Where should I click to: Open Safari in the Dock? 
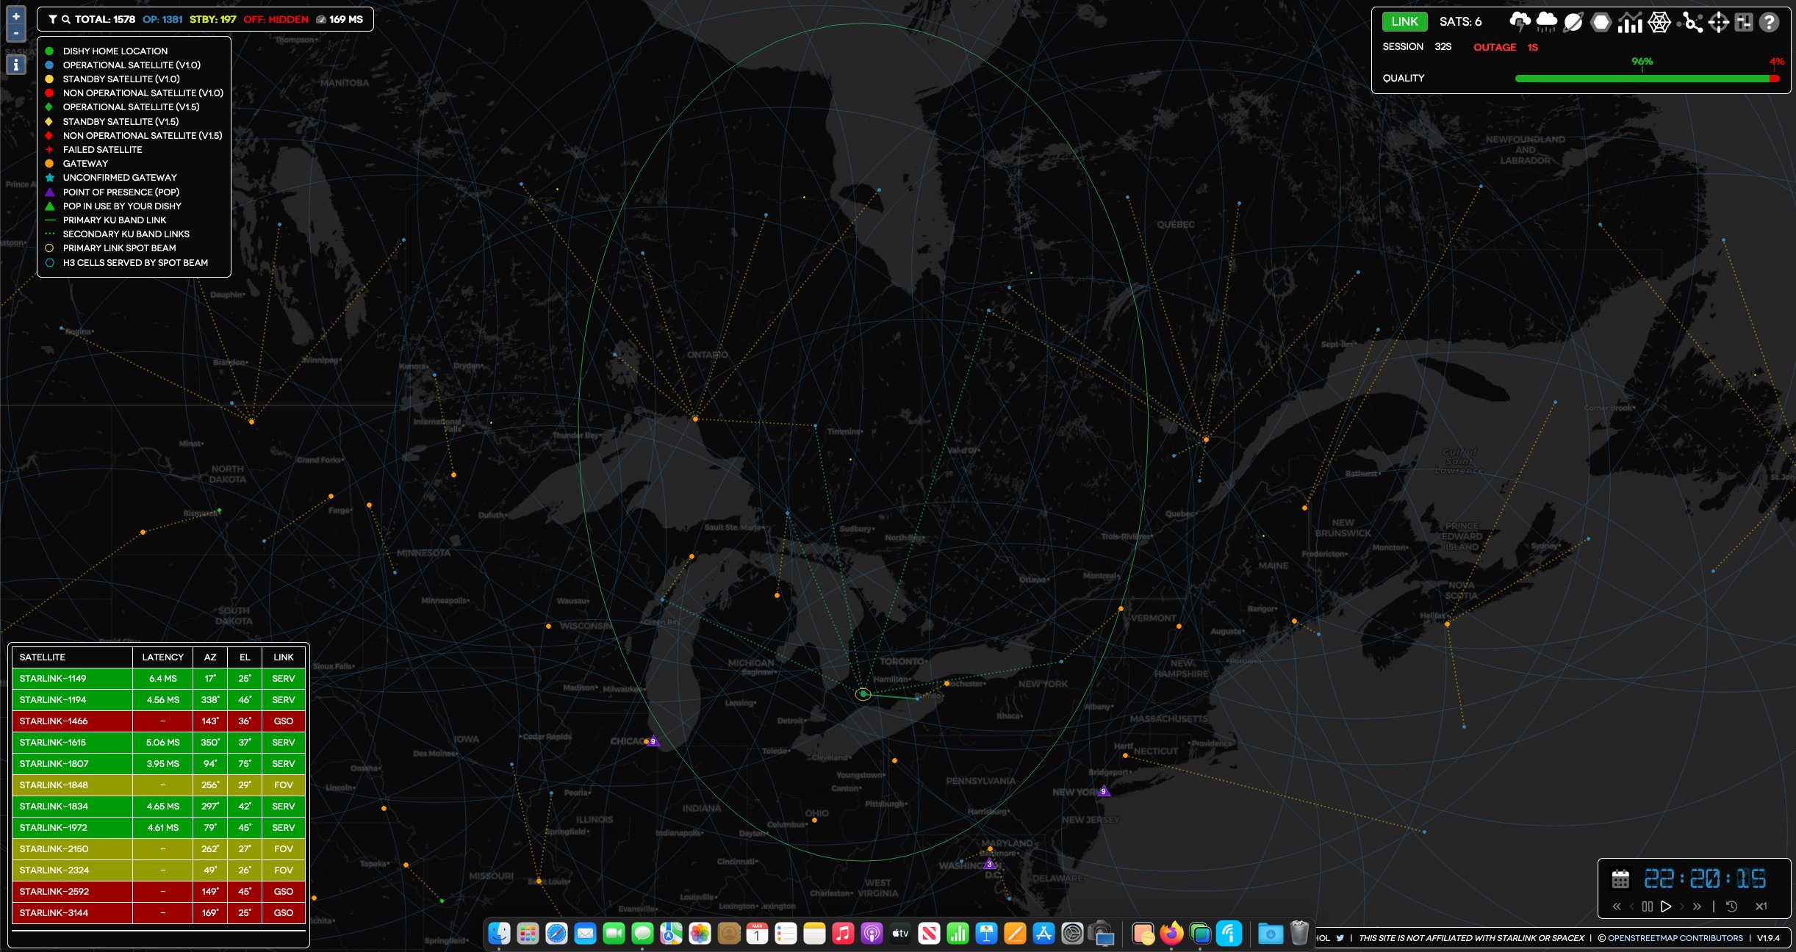pos(556,934)
